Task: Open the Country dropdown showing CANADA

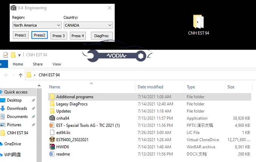Action: [x=88, y=25]
